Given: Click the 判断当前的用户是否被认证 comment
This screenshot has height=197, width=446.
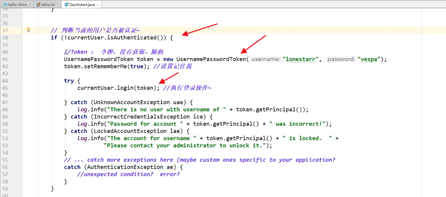Looking at the screenshot, I should [x=95, y=30].
